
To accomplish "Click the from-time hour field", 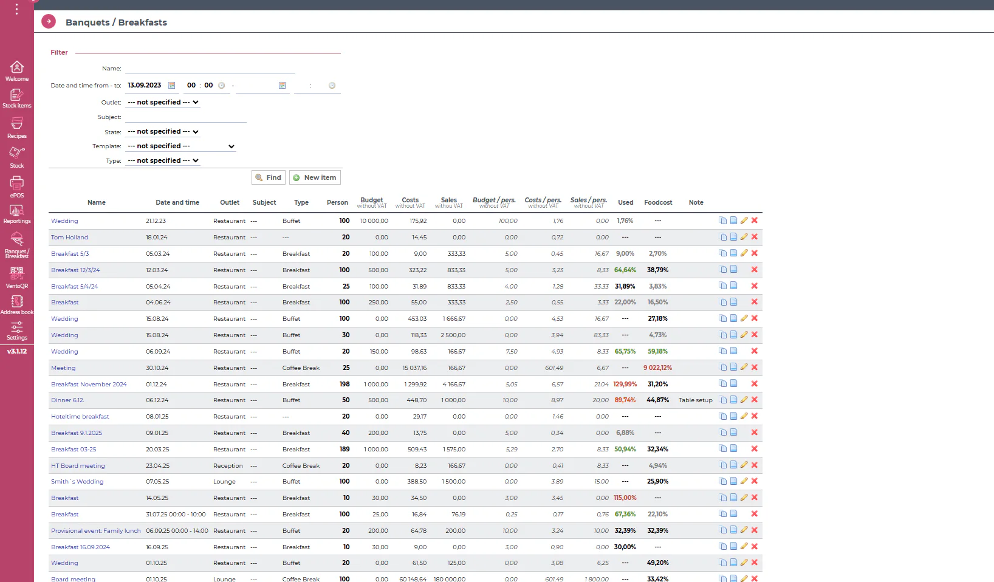I will pyautogui.click(x=191, y=86).
